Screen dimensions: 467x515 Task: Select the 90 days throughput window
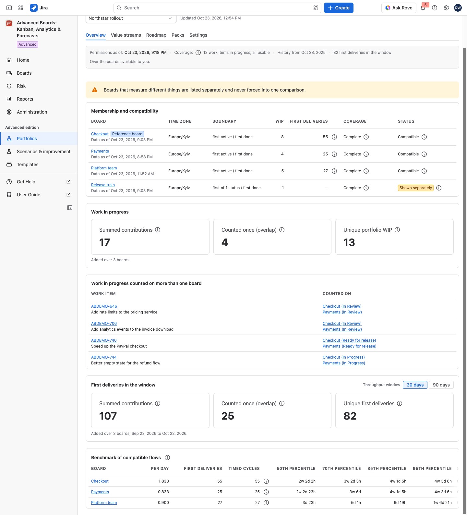pyautogui.click(x=441, y=385)
